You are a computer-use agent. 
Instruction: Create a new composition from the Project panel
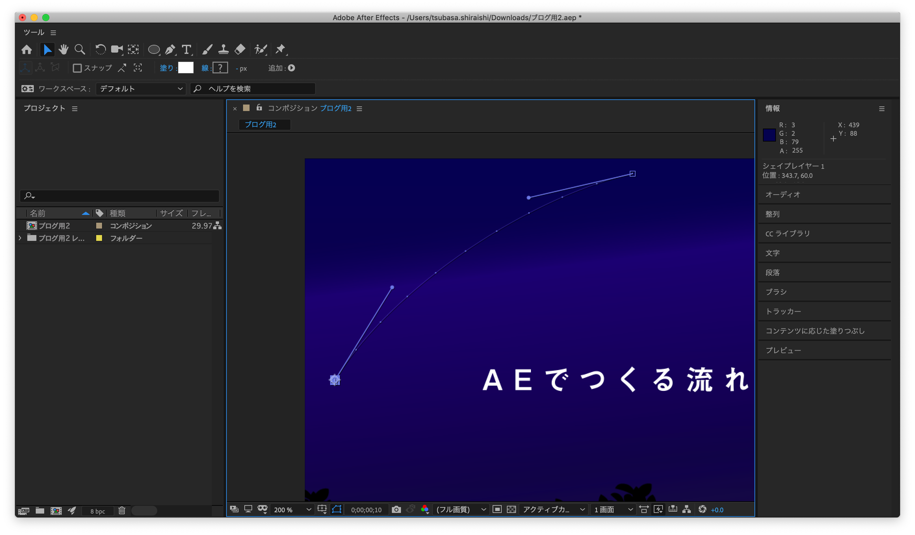pos(56,511)
